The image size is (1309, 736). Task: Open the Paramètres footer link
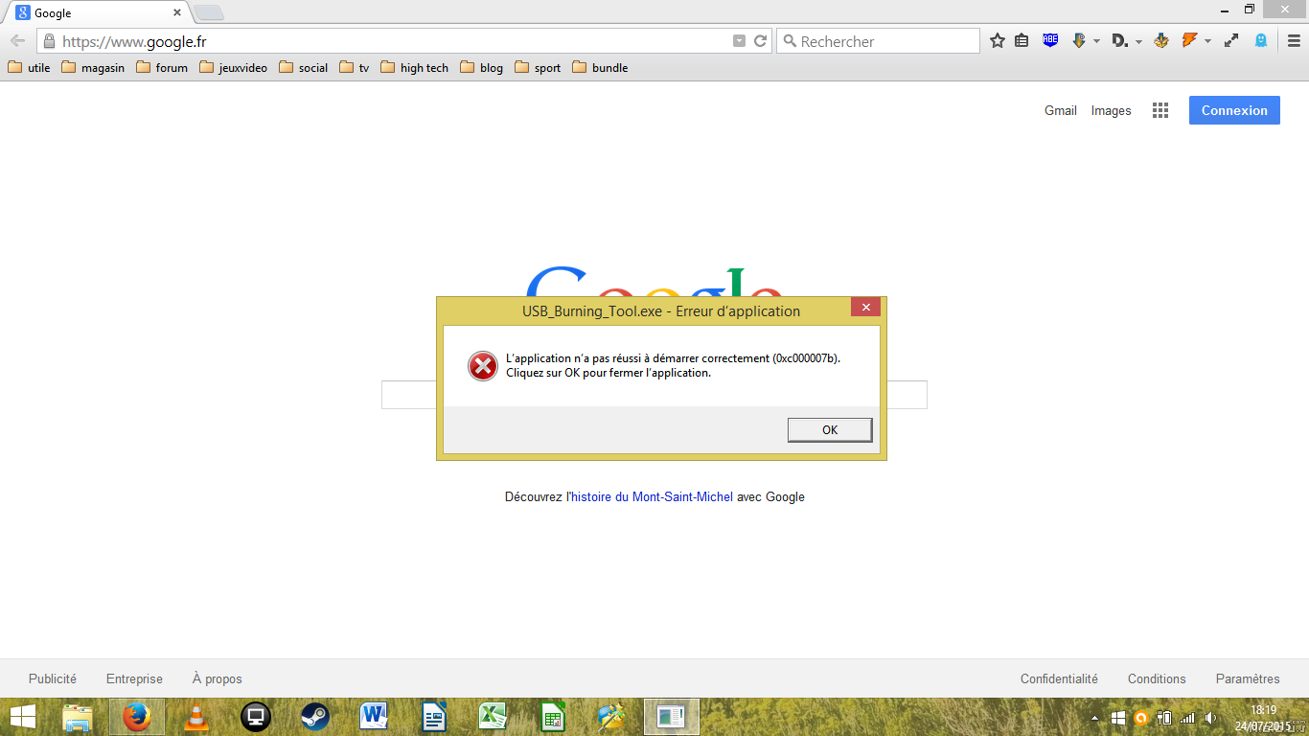[1248, 678]
